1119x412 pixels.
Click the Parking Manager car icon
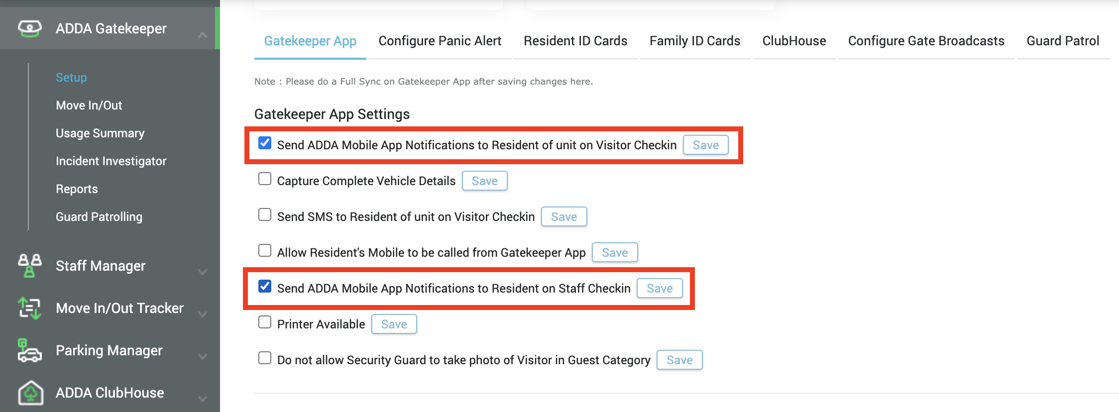(x=29, y=350)
